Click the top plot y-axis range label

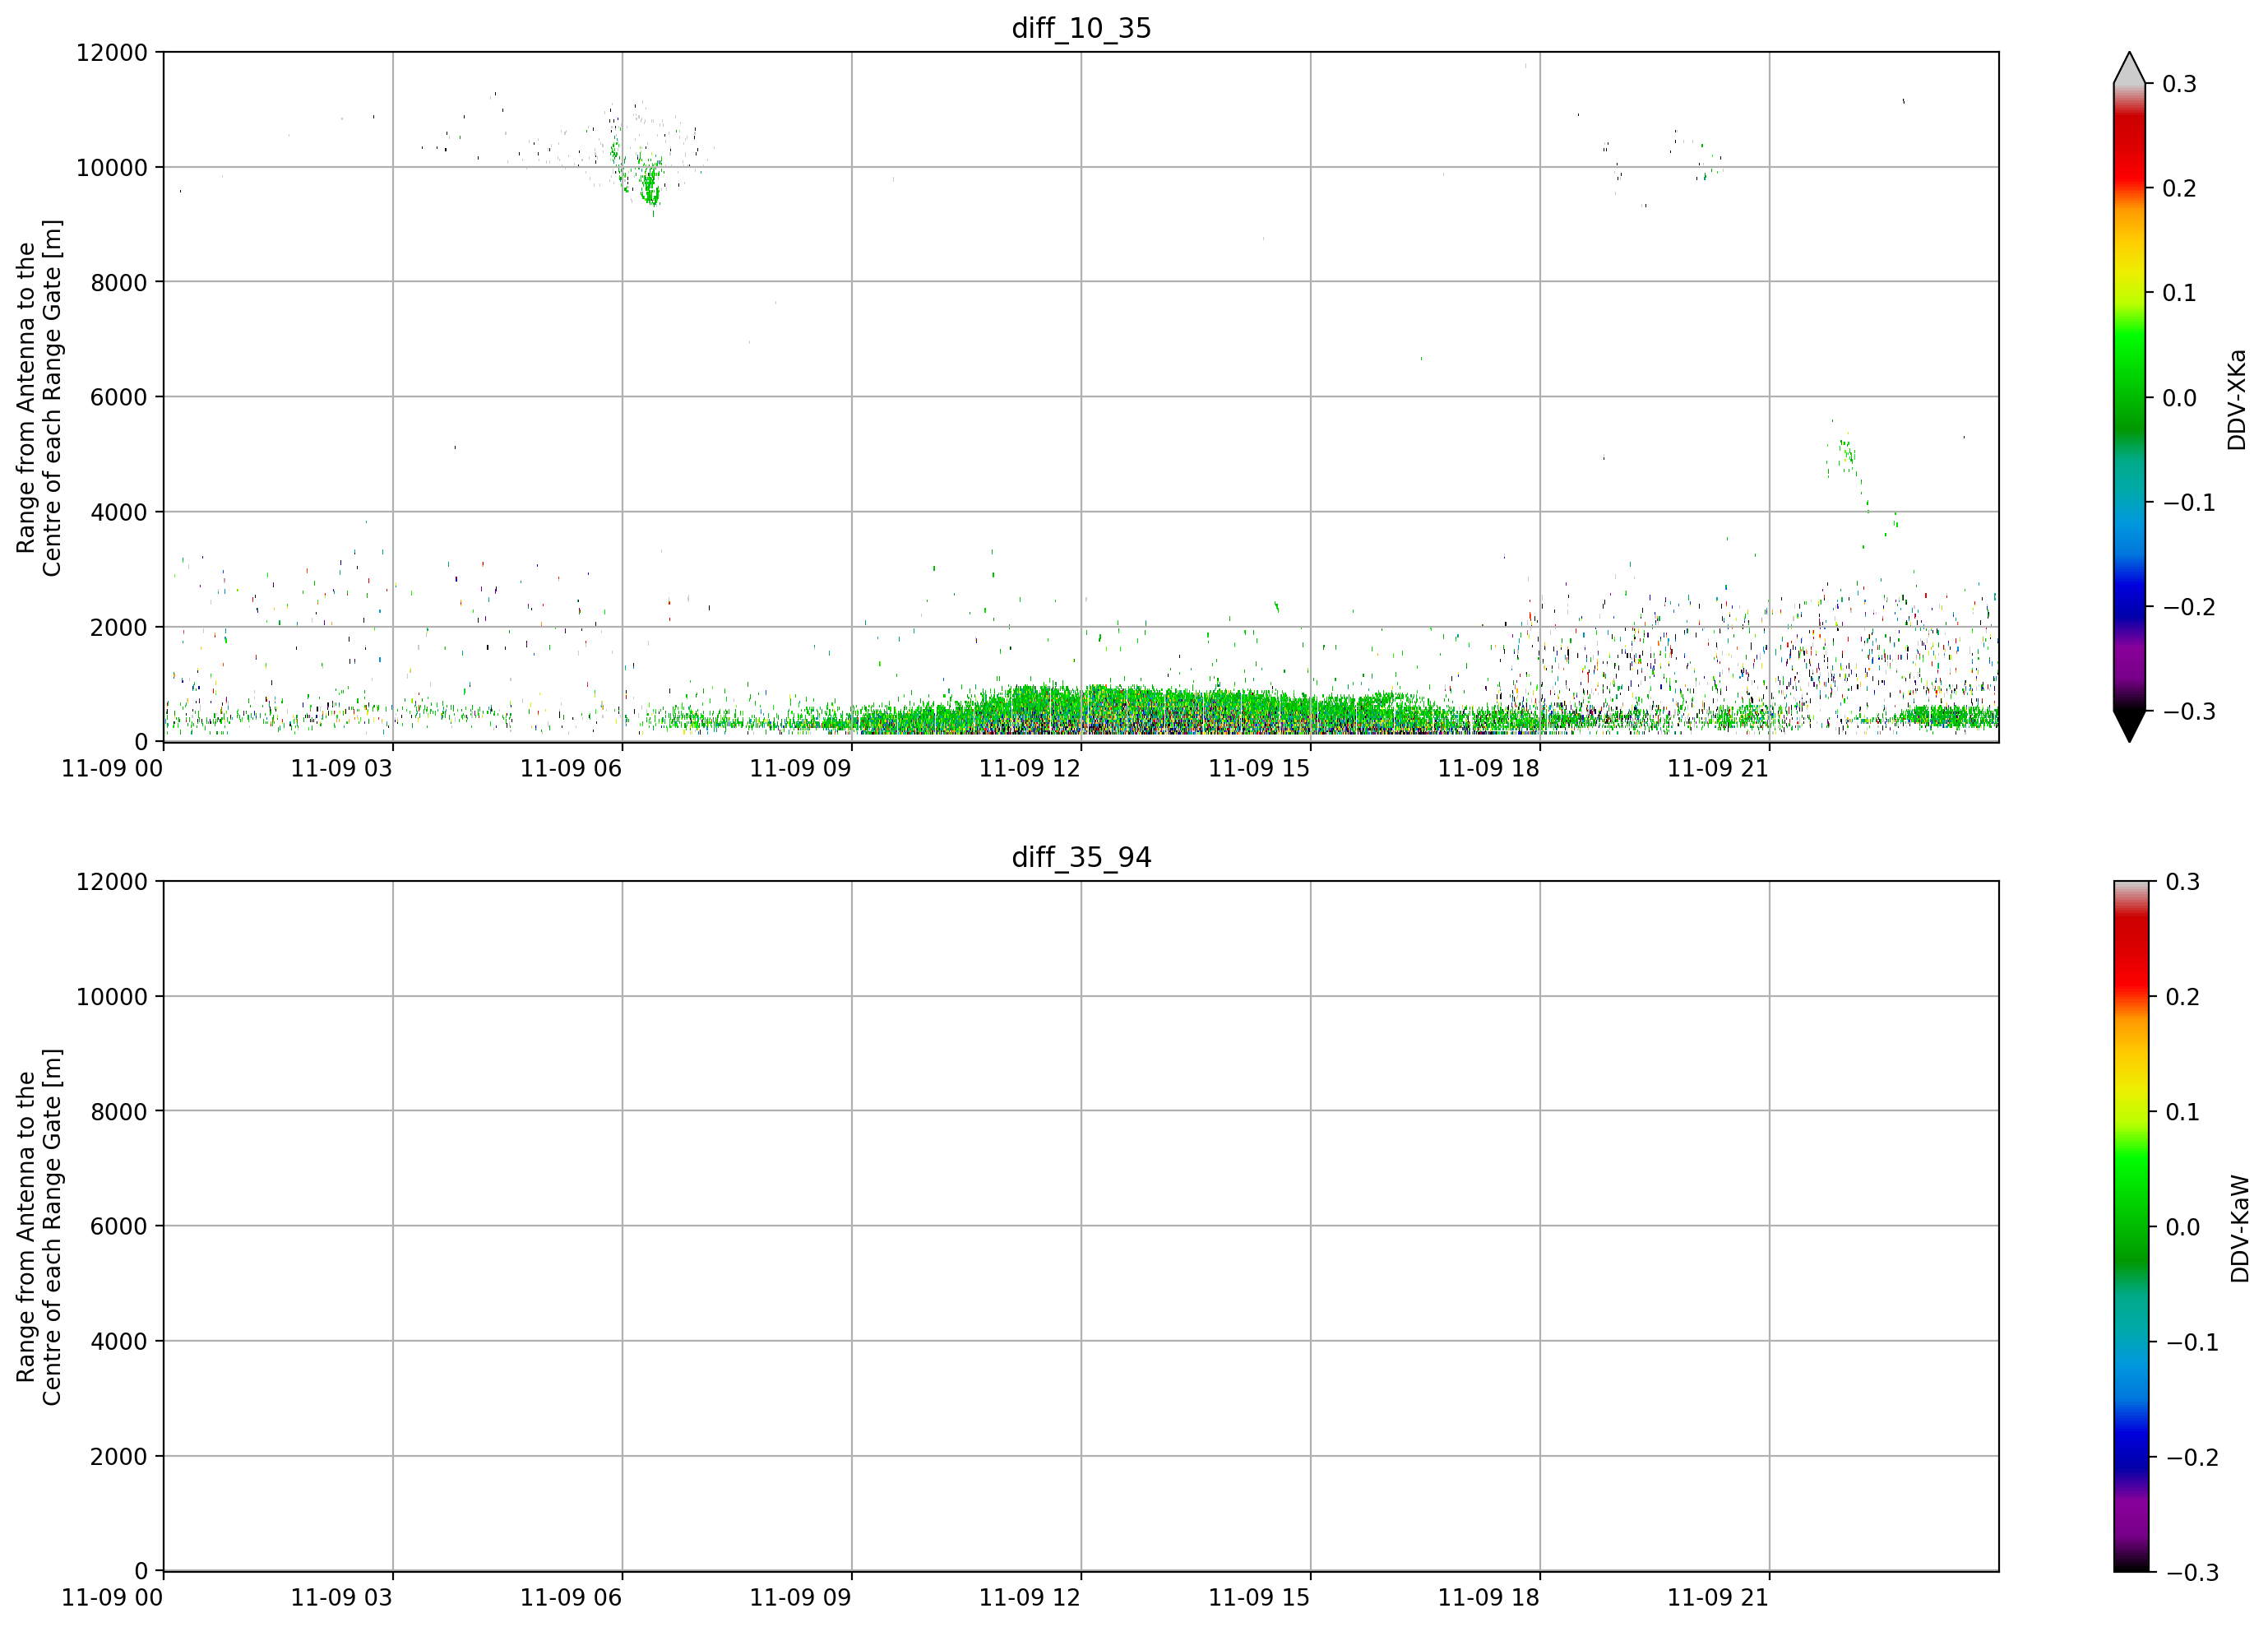click(38, 397)
